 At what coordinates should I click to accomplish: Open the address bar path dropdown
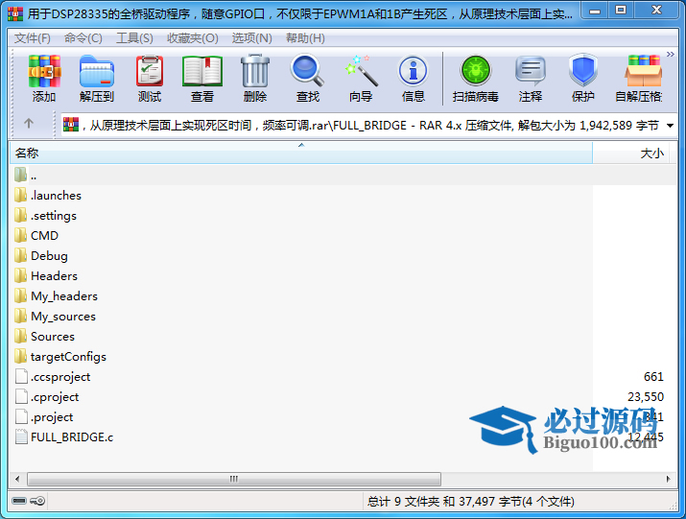pos(670,126)
